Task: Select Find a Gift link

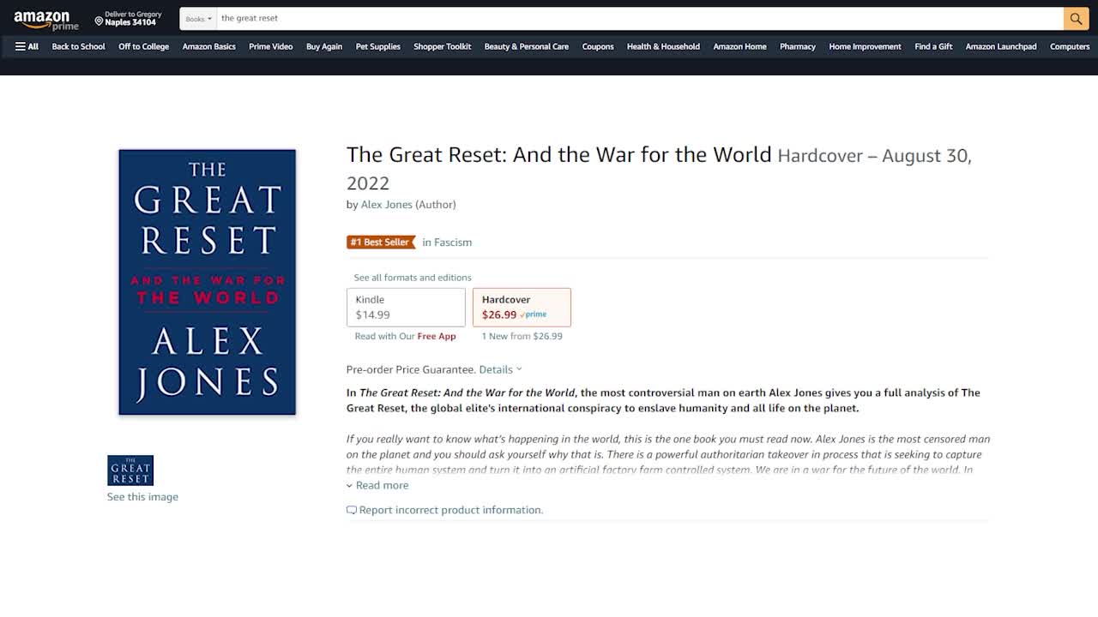Action: pyautogui.click(x=933, y=46)
